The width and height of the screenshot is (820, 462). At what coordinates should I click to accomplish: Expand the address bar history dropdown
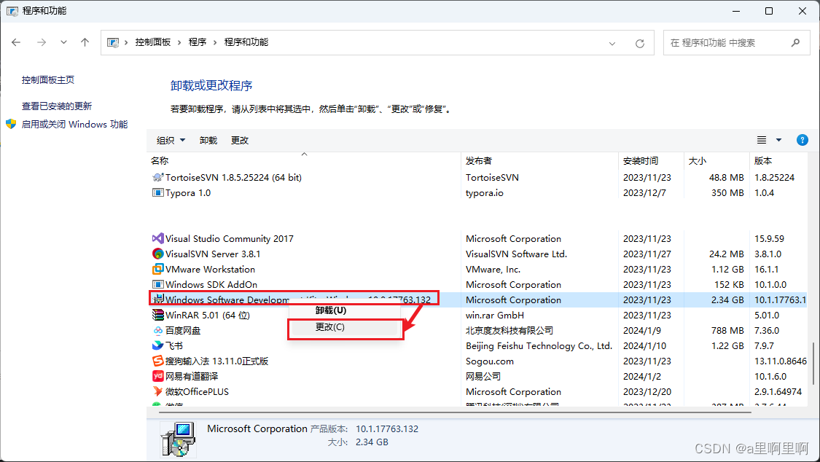coord(612,44)
